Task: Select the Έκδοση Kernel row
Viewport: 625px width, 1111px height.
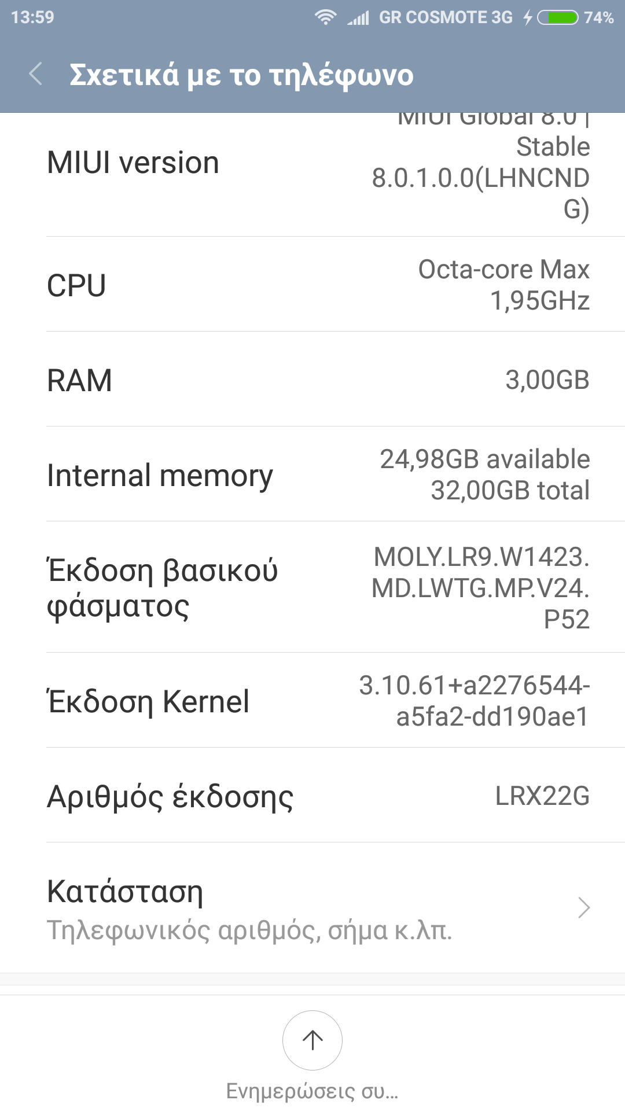Action: pyautogui.click(x=312, y=701)
